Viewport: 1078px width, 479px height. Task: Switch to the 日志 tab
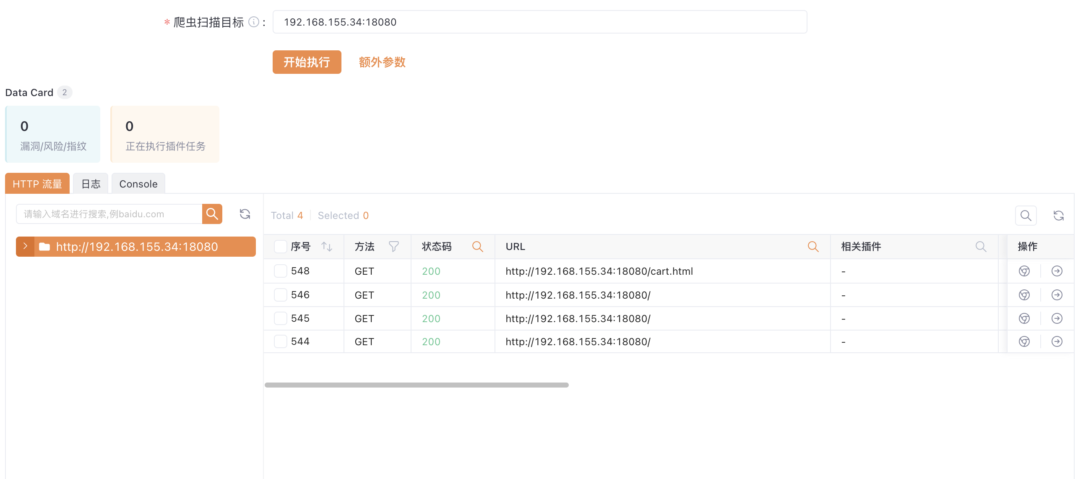91,184
